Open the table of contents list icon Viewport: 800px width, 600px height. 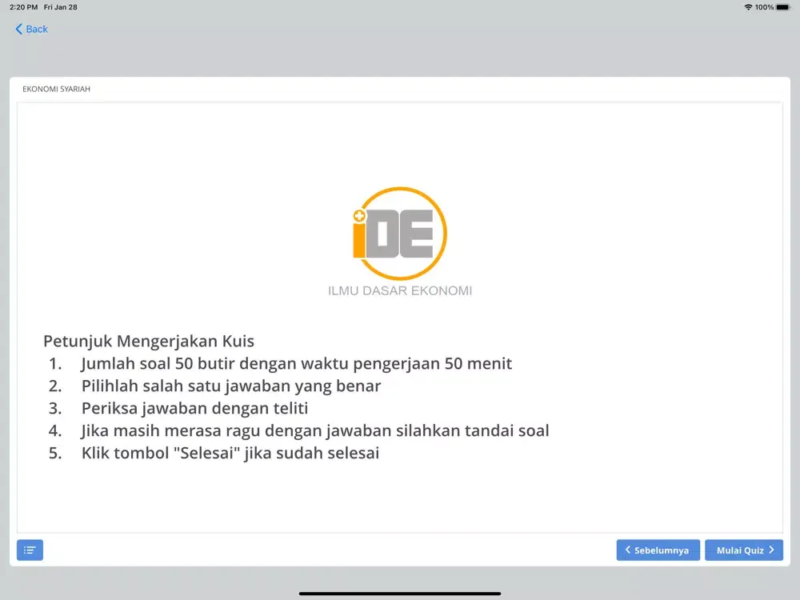tap(30, 550)
